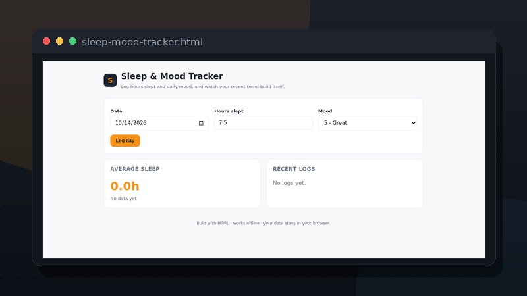Click the red close window dot

[x=46, y=41]
